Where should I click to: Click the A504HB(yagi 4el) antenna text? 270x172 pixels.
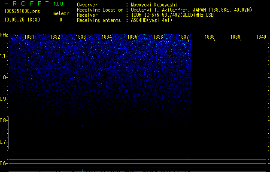tap(152, 20)
